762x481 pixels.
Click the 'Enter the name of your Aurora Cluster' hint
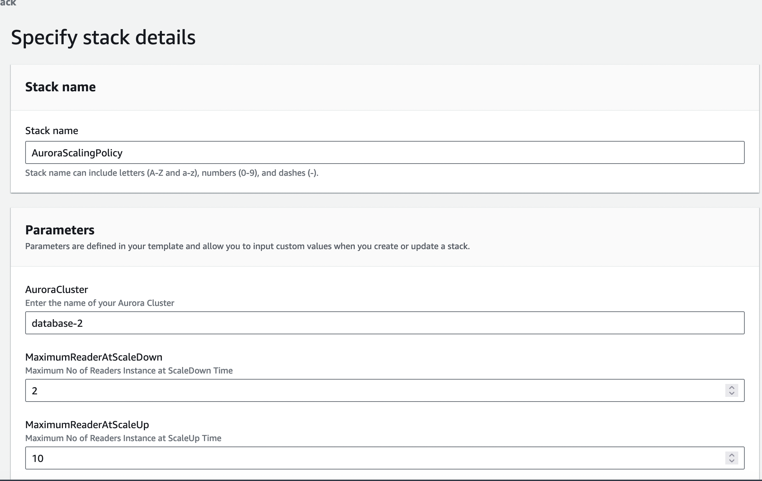click(x=100, y=303)
